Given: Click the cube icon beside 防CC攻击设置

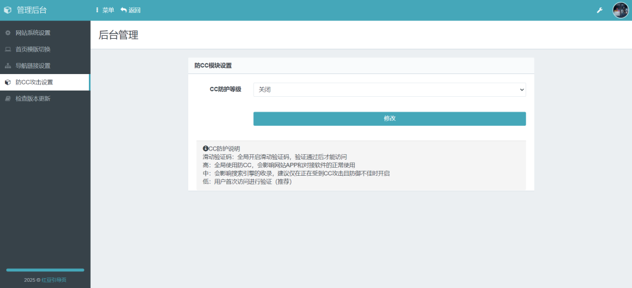Looking at the screenshot, I should 7,82.
